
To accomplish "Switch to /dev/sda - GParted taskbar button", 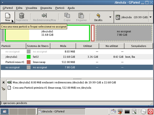I will (61, 111).
